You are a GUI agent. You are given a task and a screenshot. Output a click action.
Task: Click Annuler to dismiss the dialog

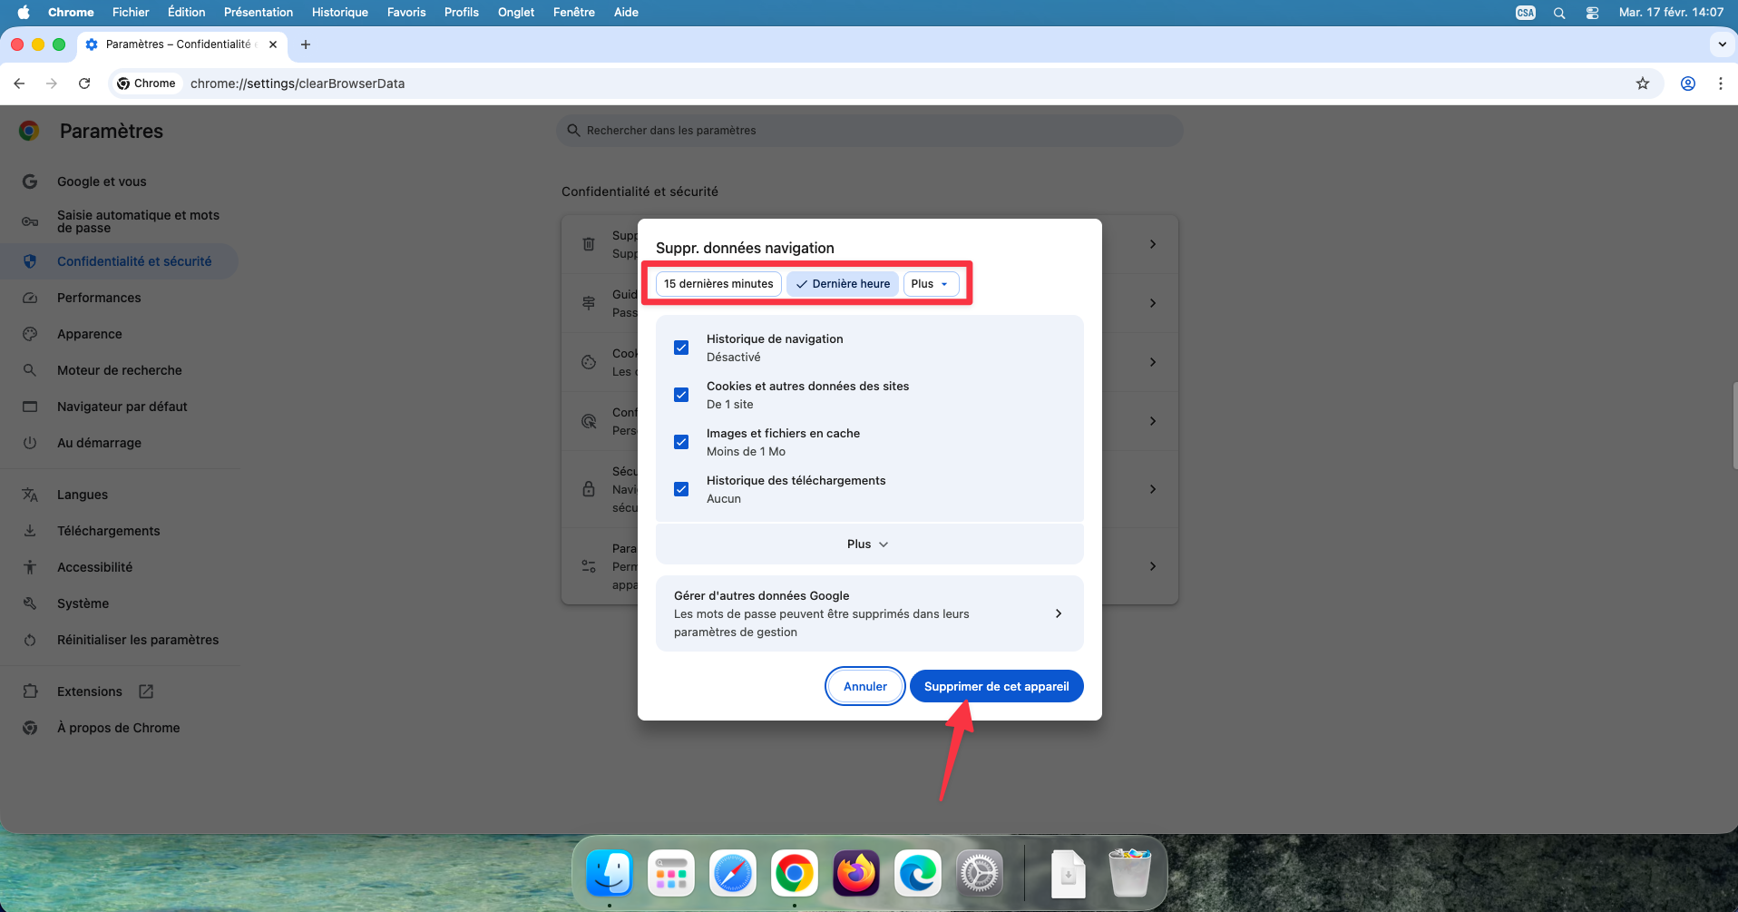[x=865, y=686]
